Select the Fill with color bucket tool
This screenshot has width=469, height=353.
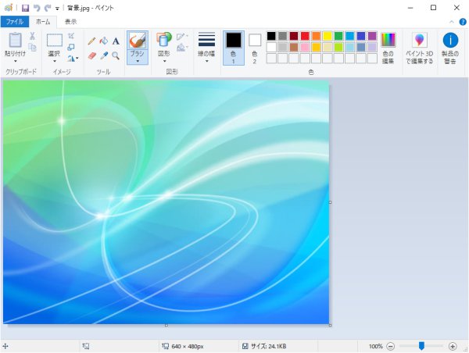point(103,41)
